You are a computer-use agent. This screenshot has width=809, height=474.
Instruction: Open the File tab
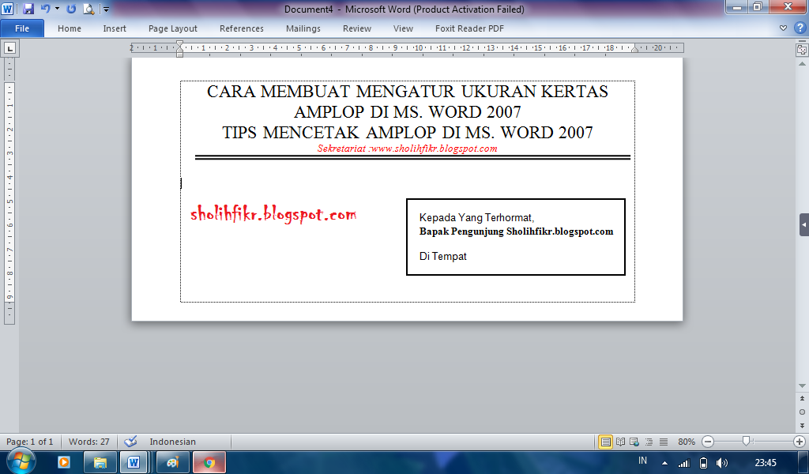pyautogui.click(x=22, y=28)
